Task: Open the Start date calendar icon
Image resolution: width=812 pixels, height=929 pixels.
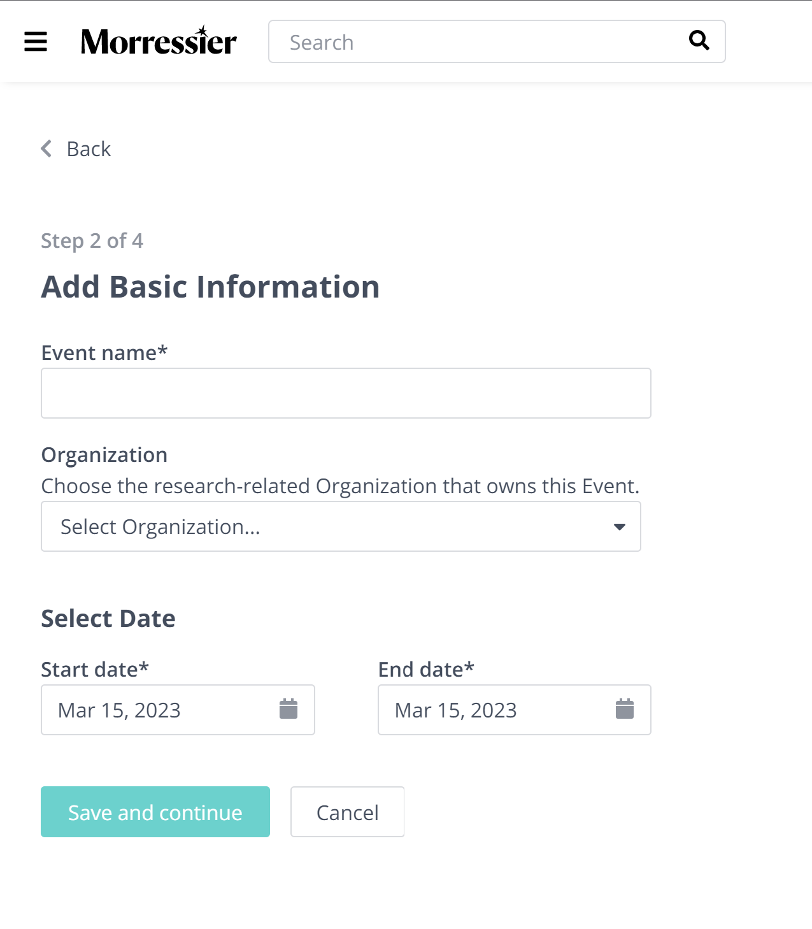Action: (288, 709)
